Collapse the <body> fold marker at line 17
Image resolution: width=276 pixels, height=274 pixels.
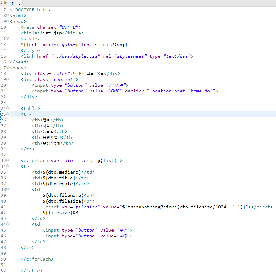pyautogui.click(x=7, y=67)
